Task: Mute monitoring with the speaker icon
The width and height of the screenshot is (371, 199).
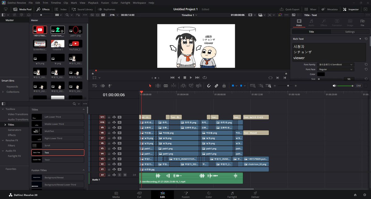Action: point(334,86)
